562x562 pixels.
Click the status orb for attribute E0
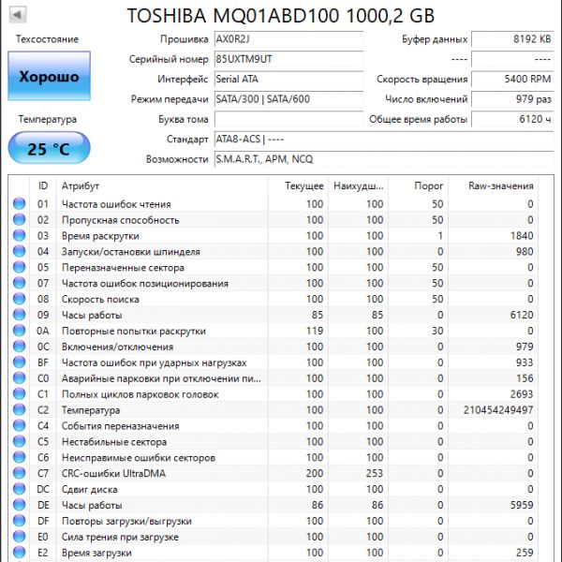[x=20, y=536]
